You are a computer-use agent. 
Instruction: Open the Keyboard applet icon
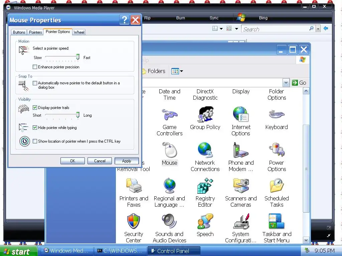[x=277, y=114]
